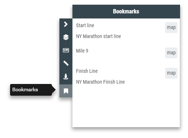Select the Mile 9 bookmark entry

(82, 51)
